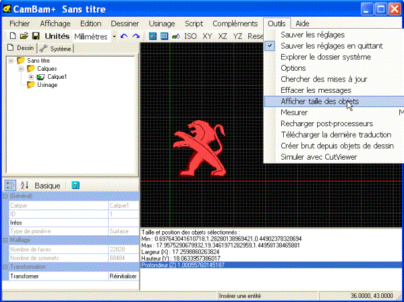Viewport: 404px width, 302px height.
Task: Collapse the Calques tree node
Action: click(x=21, y=69)
